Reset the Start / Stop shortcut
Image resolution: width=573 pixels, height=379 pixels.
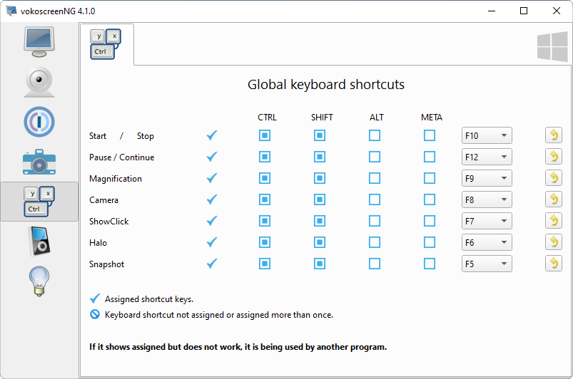pyautogui.click(x=553, y=135)
